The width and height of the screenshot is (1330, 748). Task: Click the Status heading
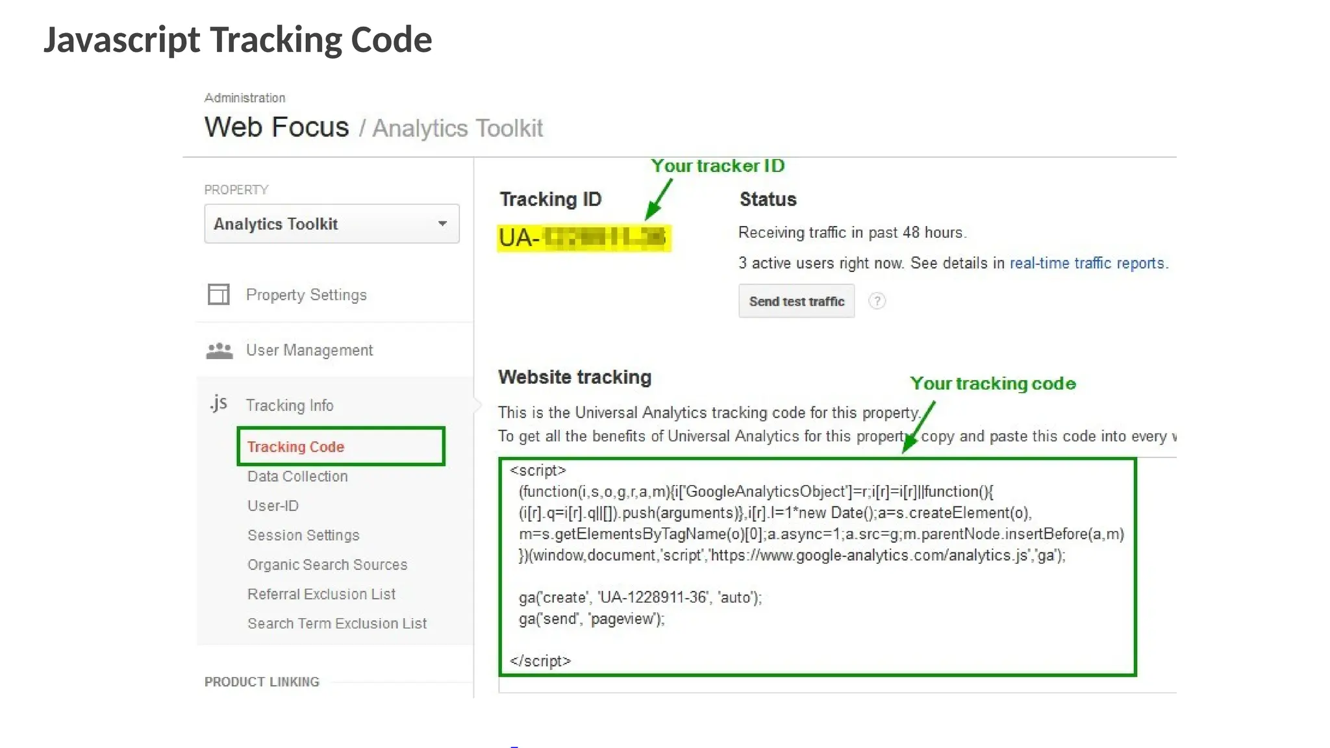[x=768, y=199]
